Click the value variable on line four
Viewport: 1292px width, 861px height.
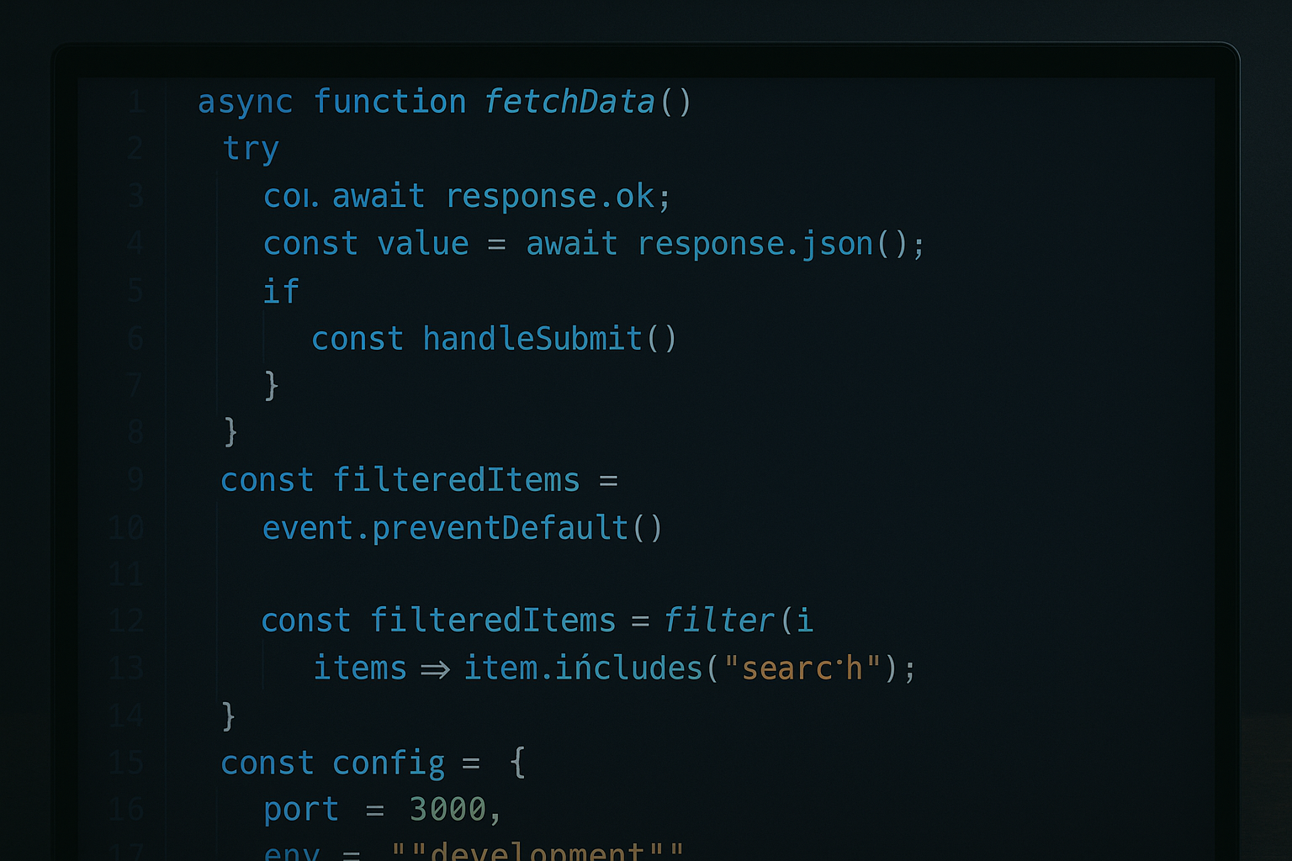pyautogui.click(x=423, y=244)
